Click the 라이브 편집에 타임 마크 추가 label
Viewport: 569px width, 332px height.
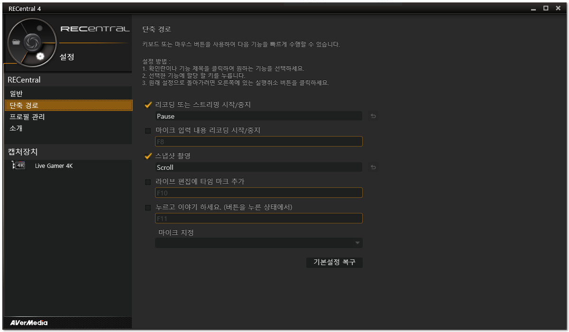[x=200, y=182]
